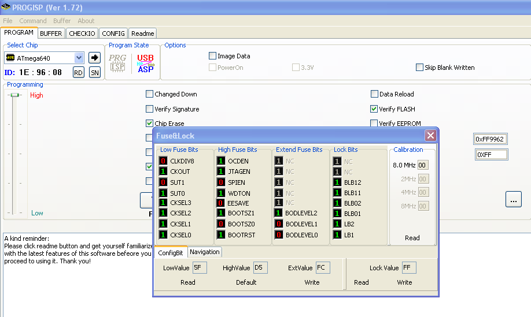Toggle the WDTON high fuse bit
Image resolution: width=531 pixels, height=317 pixels.
point(221,193)
